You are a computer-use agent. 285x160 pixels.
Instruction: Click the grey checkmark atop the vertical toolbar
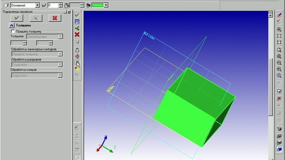pyautogui.click(x=77, y=15)
